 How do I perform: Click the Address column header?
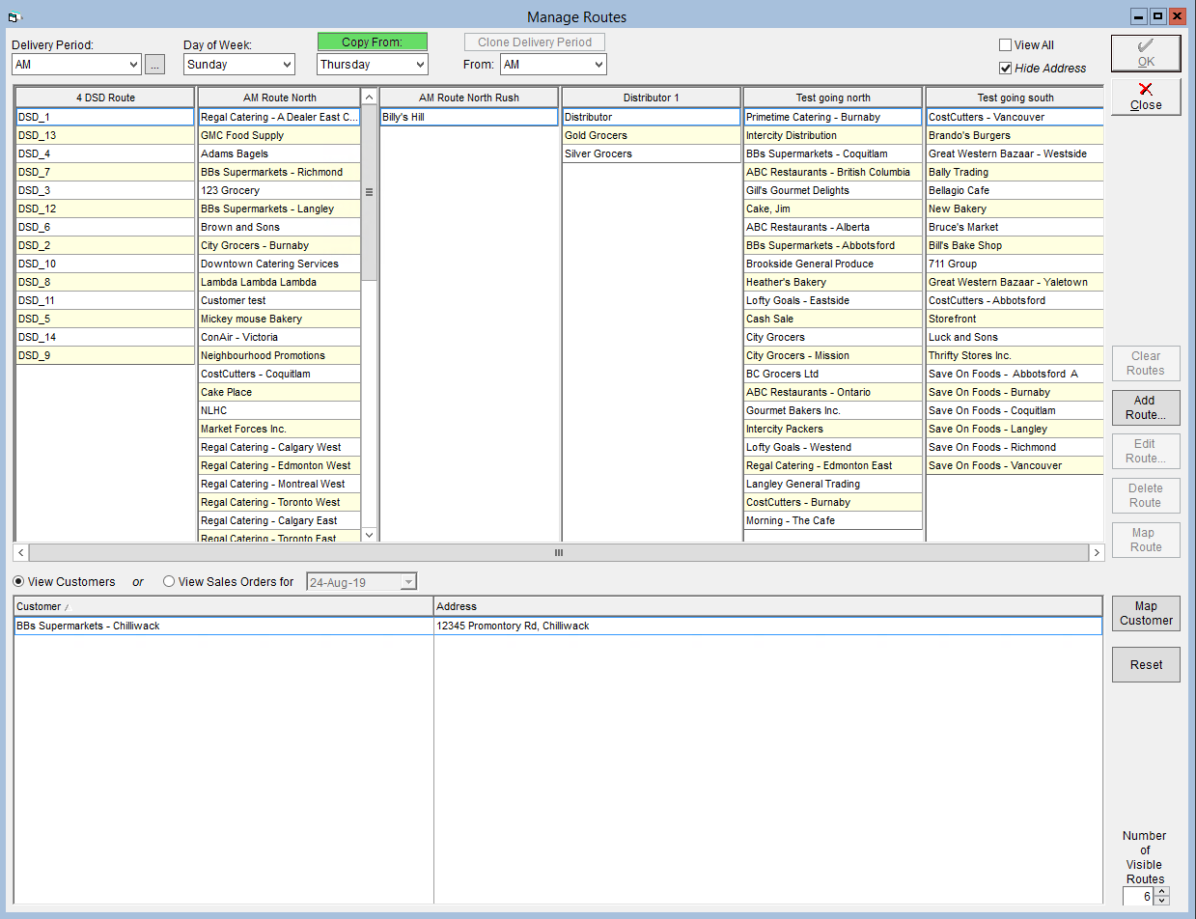pyautogui.click(x=767, y=606)
